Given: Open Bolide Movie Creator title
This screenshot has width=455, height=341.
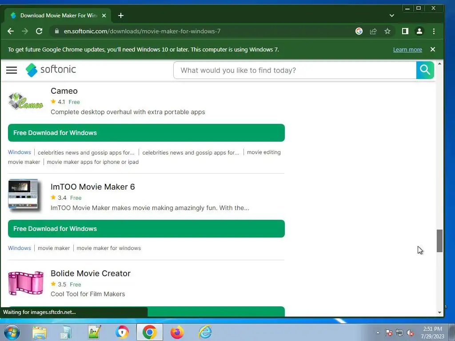Looking at the screenshot, I should tap(91, 274).
